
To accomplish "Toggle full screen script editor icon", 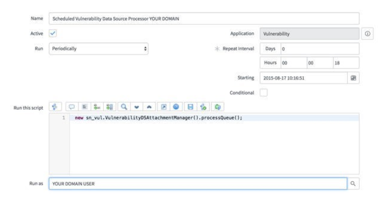I will tap(164, 107).
